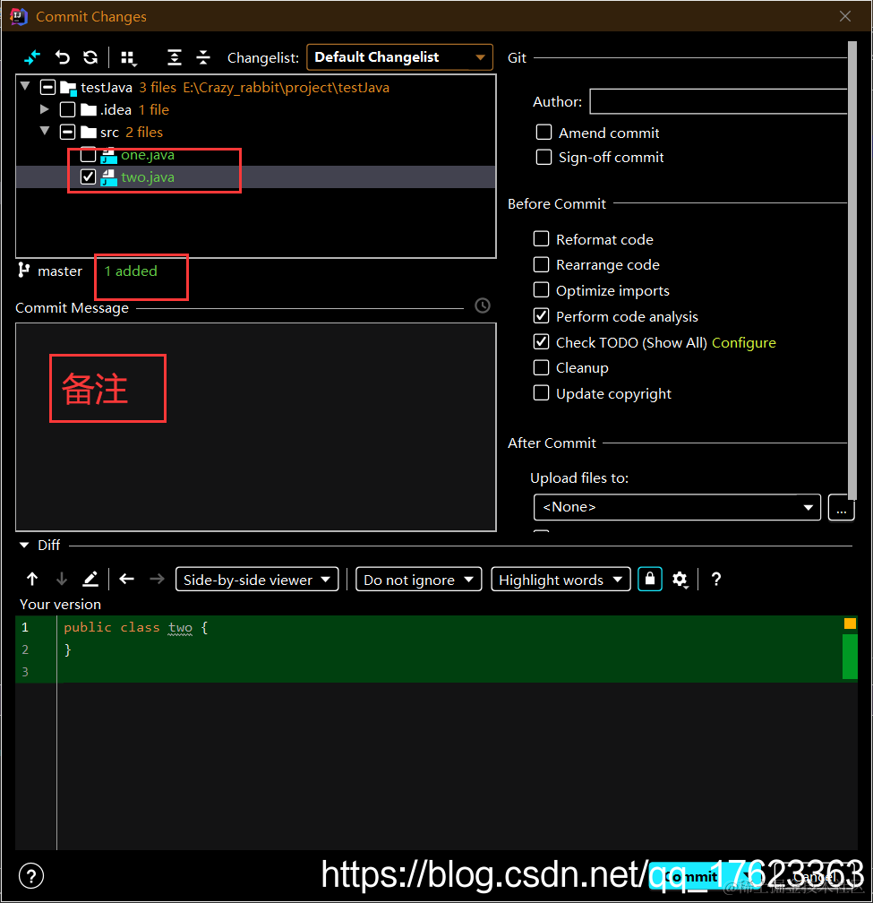
Task: Click the 'public class two {' code line
Action: coord(136,627)
